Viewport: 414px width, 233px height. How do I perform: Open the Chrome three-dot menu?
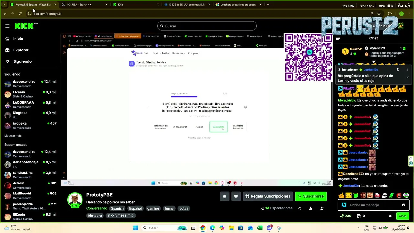pyautogui.click(x=409, y=14)
